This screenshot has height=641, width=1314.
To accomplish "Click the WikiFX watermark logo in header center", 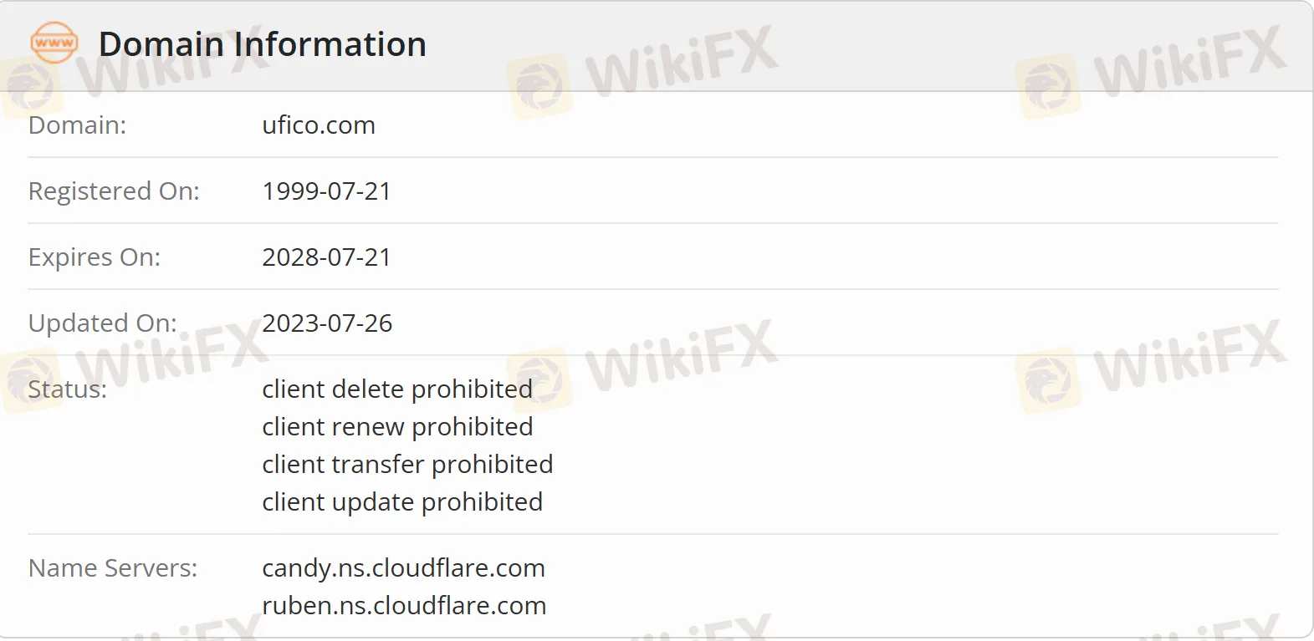I will click(642, 69).
